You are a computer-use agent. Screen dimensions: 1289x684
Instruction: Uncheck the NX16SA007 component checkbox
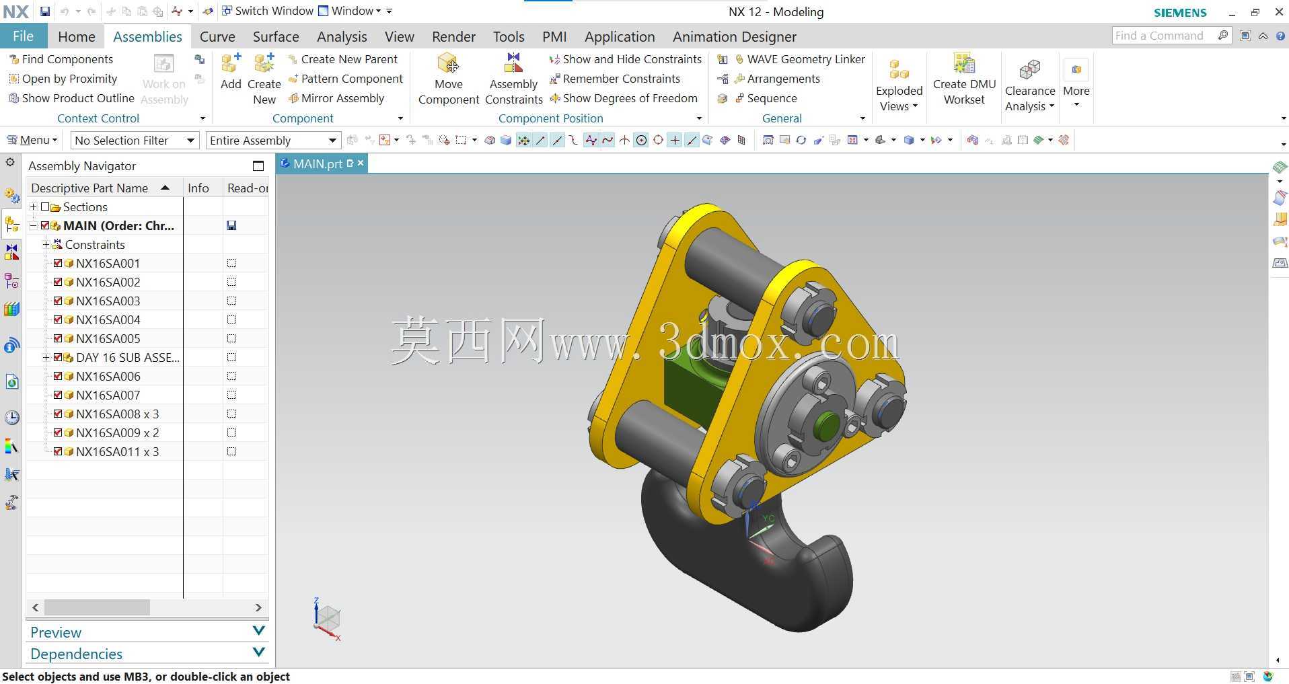[x=58, y=395]
